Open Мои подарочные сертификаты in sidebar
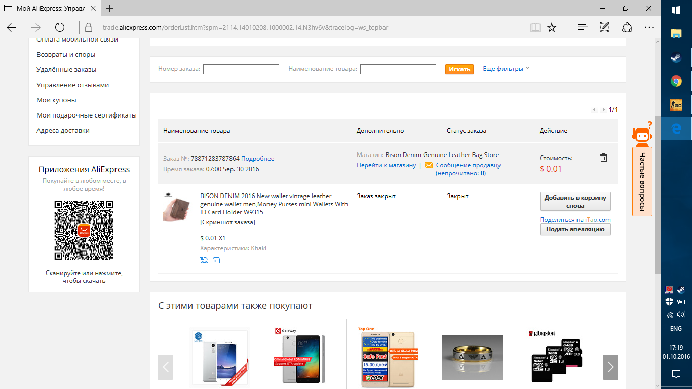Screen dimensions: 692x389 pyautogui.click(x=87, y=115)
